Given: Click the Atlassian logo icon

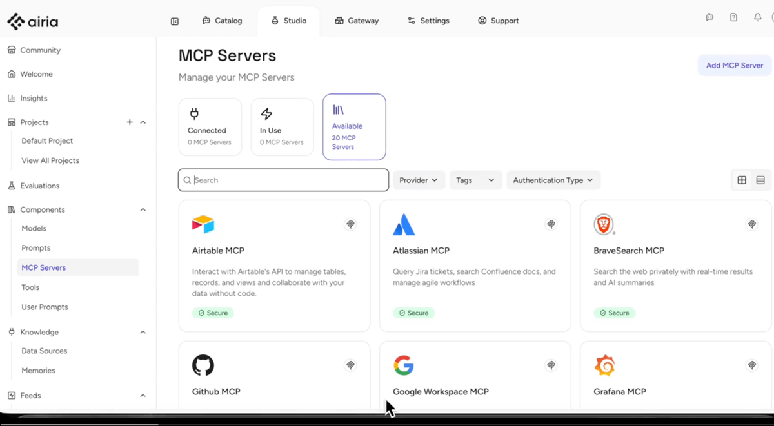Looking at the screenshot, I should (x=404, y=224).
